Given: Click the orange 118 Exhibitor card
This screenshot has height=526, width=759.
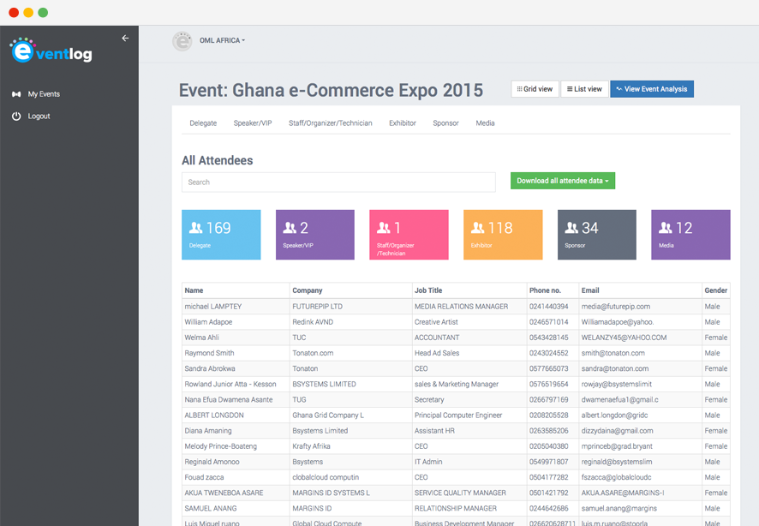Looking at the screenshot, I should pos(503,235).
